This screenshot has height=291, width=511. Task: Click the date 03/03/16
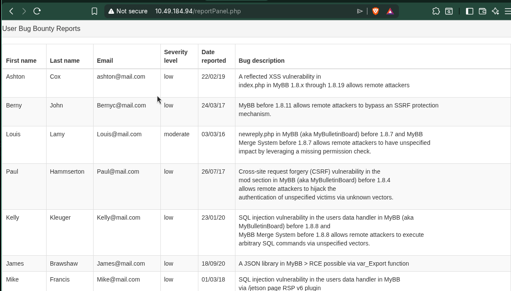pos(213,135)
